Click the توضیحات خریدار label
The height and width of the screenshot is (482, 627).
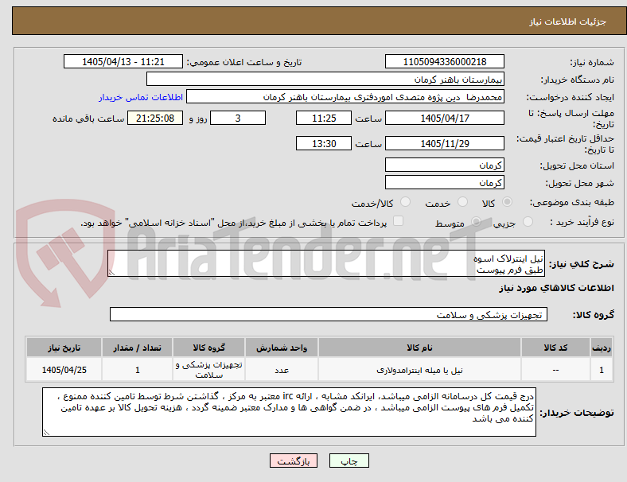[577, 413]
